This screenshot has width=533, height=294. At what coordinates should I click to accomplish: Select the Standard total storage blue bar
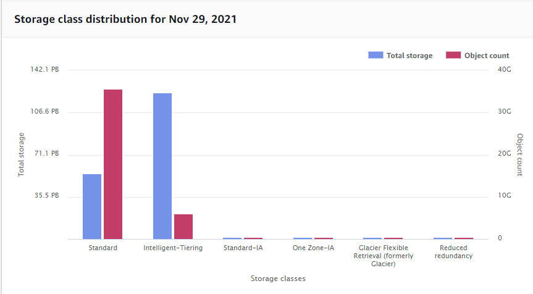tap(92, 206)
